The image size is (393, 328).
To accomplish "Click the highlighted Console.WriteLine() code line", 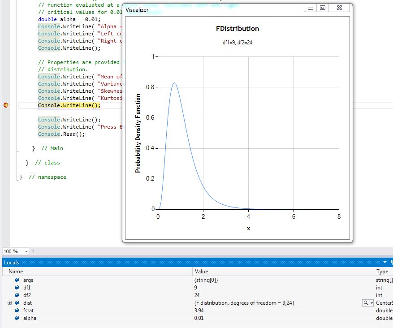I will pyautogui.click(x=69, y=105).
